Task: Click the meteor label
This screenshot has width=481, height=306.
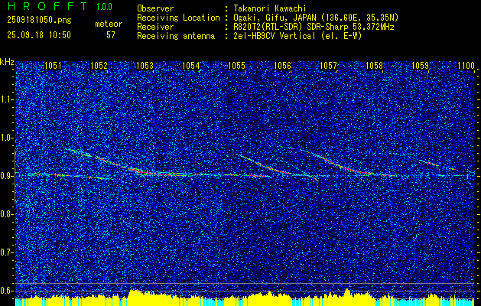Action: [109, 24]
